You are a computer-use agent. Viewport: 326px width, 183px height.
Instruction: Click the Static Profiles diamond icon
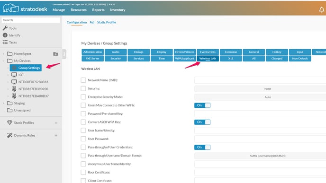(9, 122)
